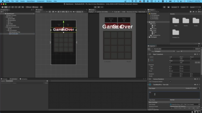This screenshot has height=113, width=202.
Task: Select the Move tool in toolbar
Action: point(6,7)
